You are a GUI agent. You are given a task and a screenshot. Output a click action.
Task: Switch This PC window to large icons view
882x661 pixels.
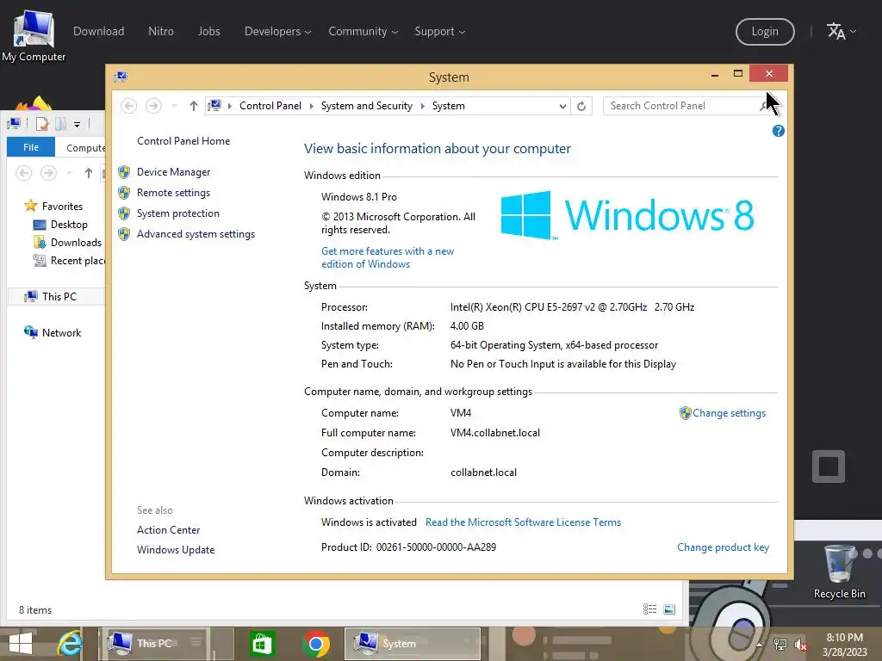tap(669, 609)
